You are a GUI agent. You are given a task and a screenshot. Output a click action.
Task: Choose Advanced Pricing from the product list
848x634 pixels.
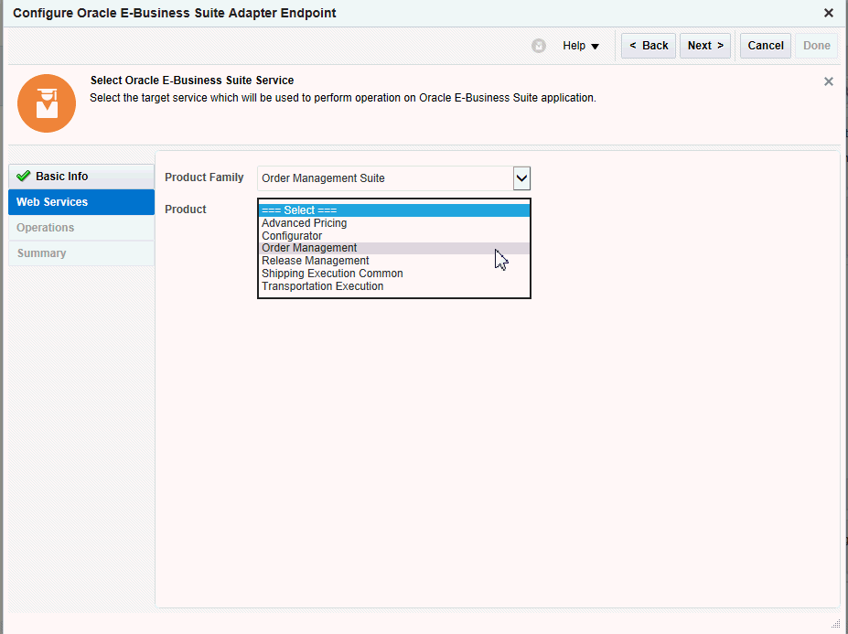394,223
